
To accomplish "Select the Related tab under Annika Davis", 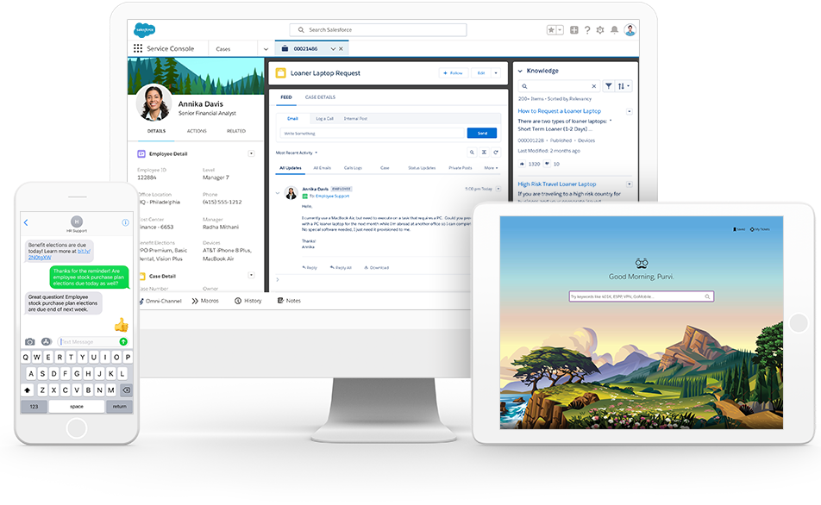I will click(x=235, y=131).
